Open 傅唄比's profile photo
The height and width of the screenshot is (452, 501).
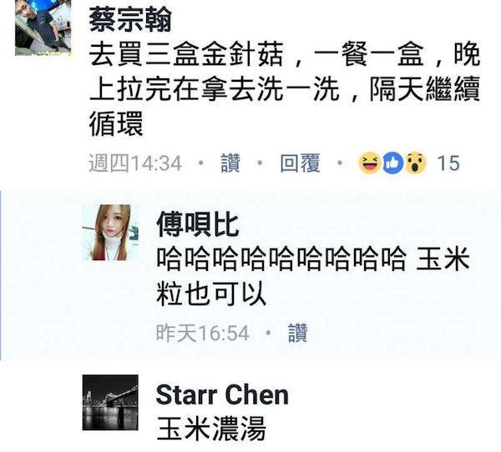(111, 233)
